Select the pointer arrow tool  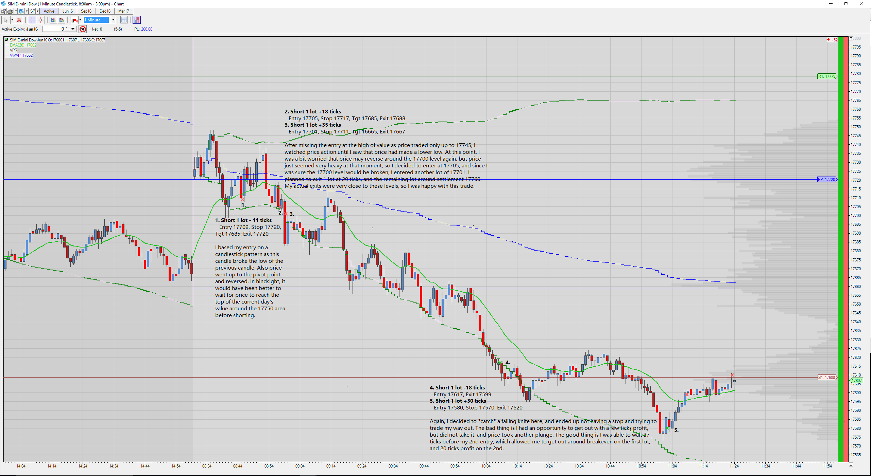5,20
